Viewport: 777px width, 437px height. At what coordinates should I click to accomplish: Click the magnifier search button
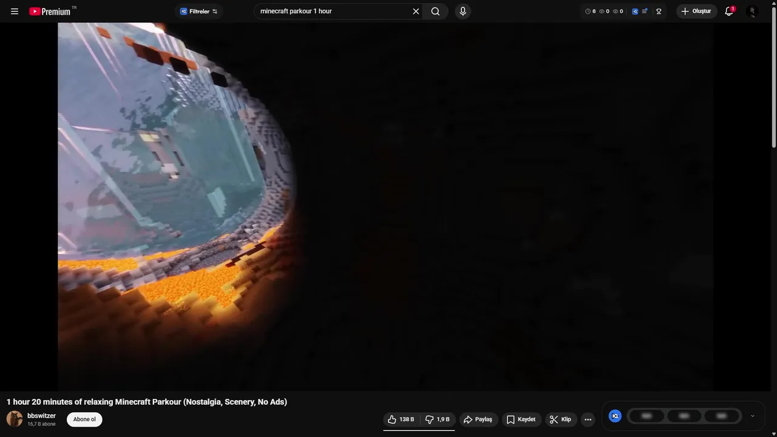tap(435, 12)
